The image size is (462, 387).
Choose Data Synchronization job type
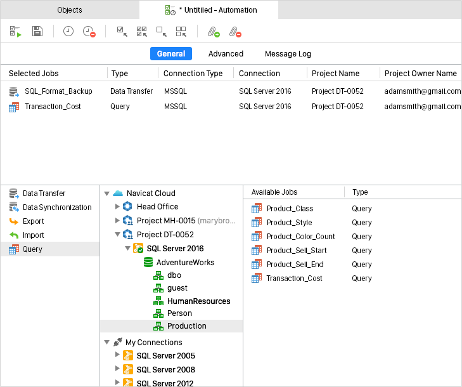pyautogui.click(x=50, y=207)
